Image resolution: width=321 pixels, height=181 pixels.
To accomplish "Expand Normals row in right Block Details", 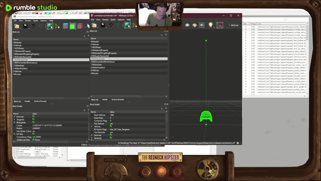I will coord(92,135).
